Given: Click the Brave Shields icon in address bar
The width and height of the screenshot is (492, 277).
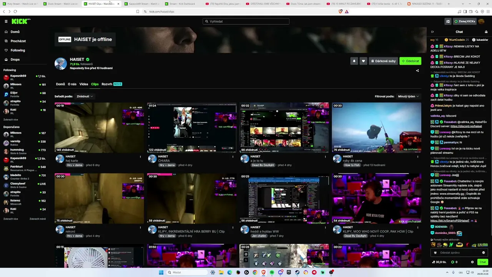Looking at the screenshot, I should pos(341,12).
